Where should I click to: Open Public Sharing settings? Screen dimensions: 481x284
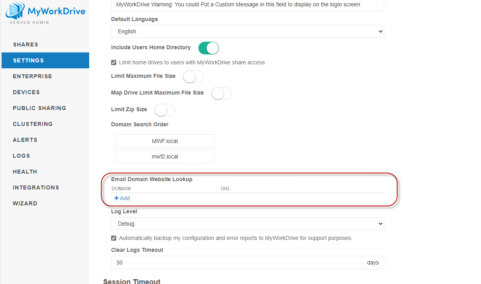click(x=38, y=108)
